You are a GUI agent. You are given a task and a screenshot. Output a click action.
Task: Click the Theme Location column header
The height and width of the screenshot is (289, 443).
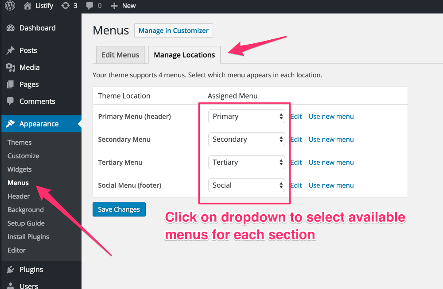[124, 96]
